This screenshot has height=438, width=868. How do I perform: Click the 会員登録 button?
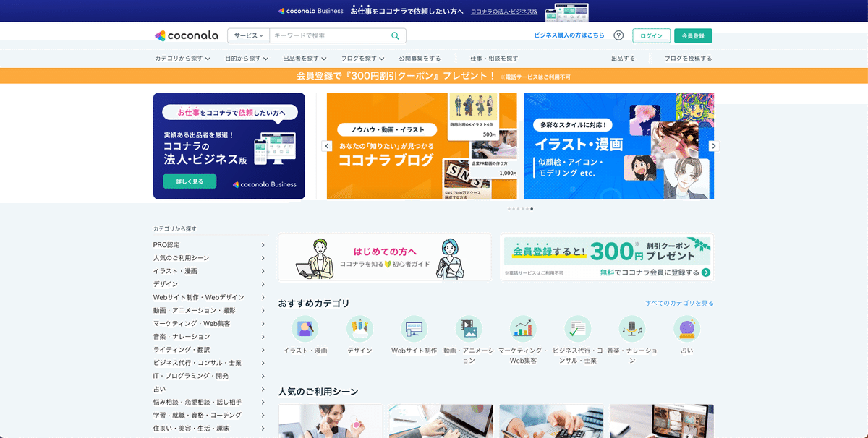(693, 35)
